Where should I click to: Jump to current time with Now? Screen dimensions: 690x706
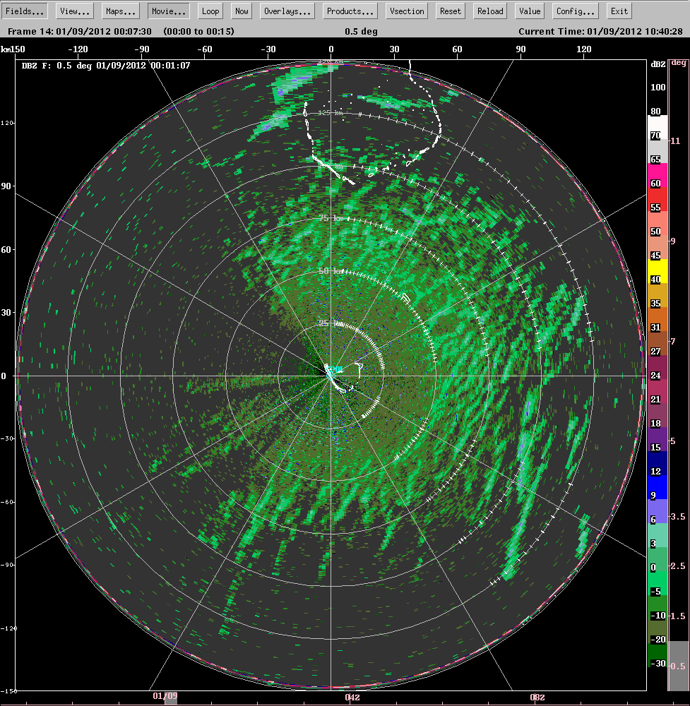tap(241, 11)
